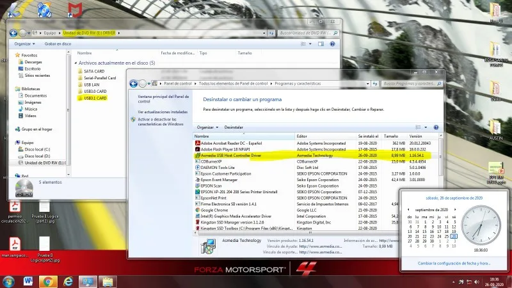Open 'Ventana principal del Panel de control' link
This screenshot has width=512, height=288.
coord(163,99)
